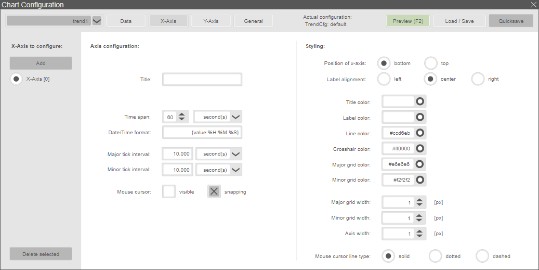Select the top x-axis position option
The height and width of the screenshot is (270, 539).
(431, 63)
